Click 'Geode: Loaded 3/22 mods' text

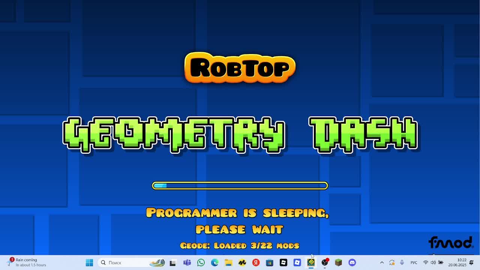tap(240, 246)
